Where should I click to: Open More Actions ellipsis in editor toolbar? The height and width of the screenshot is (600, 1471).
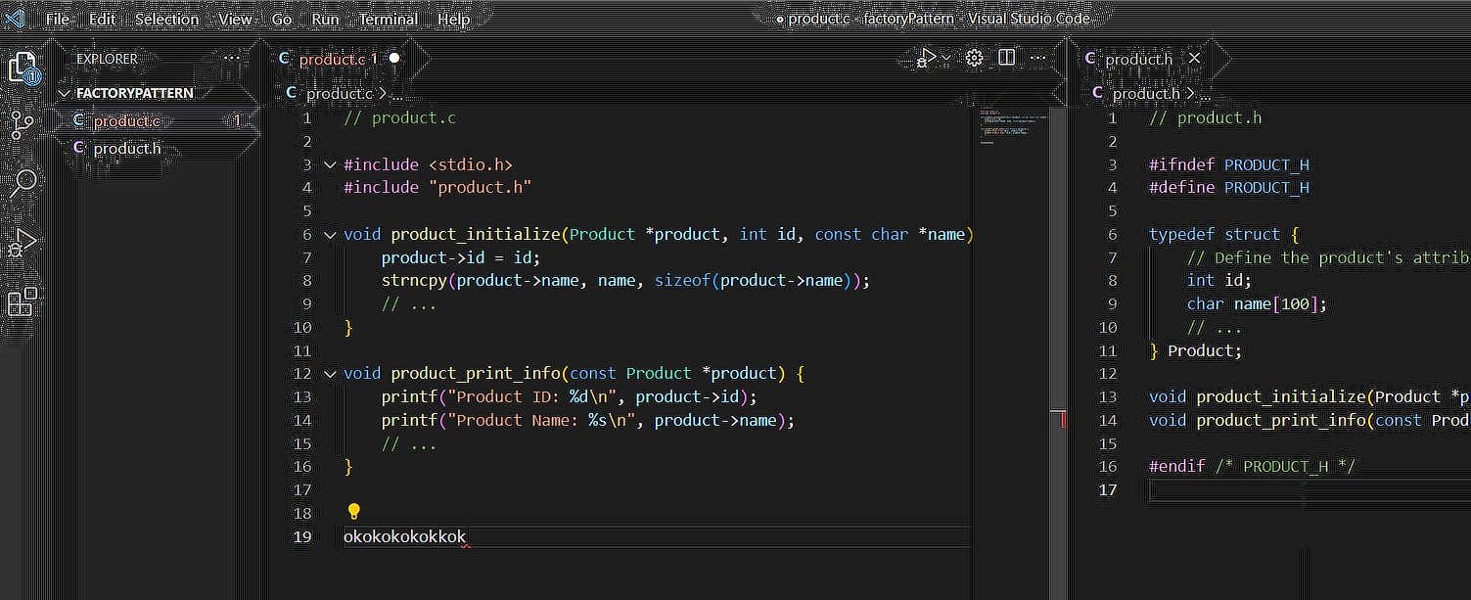(x=1037, y=58)
